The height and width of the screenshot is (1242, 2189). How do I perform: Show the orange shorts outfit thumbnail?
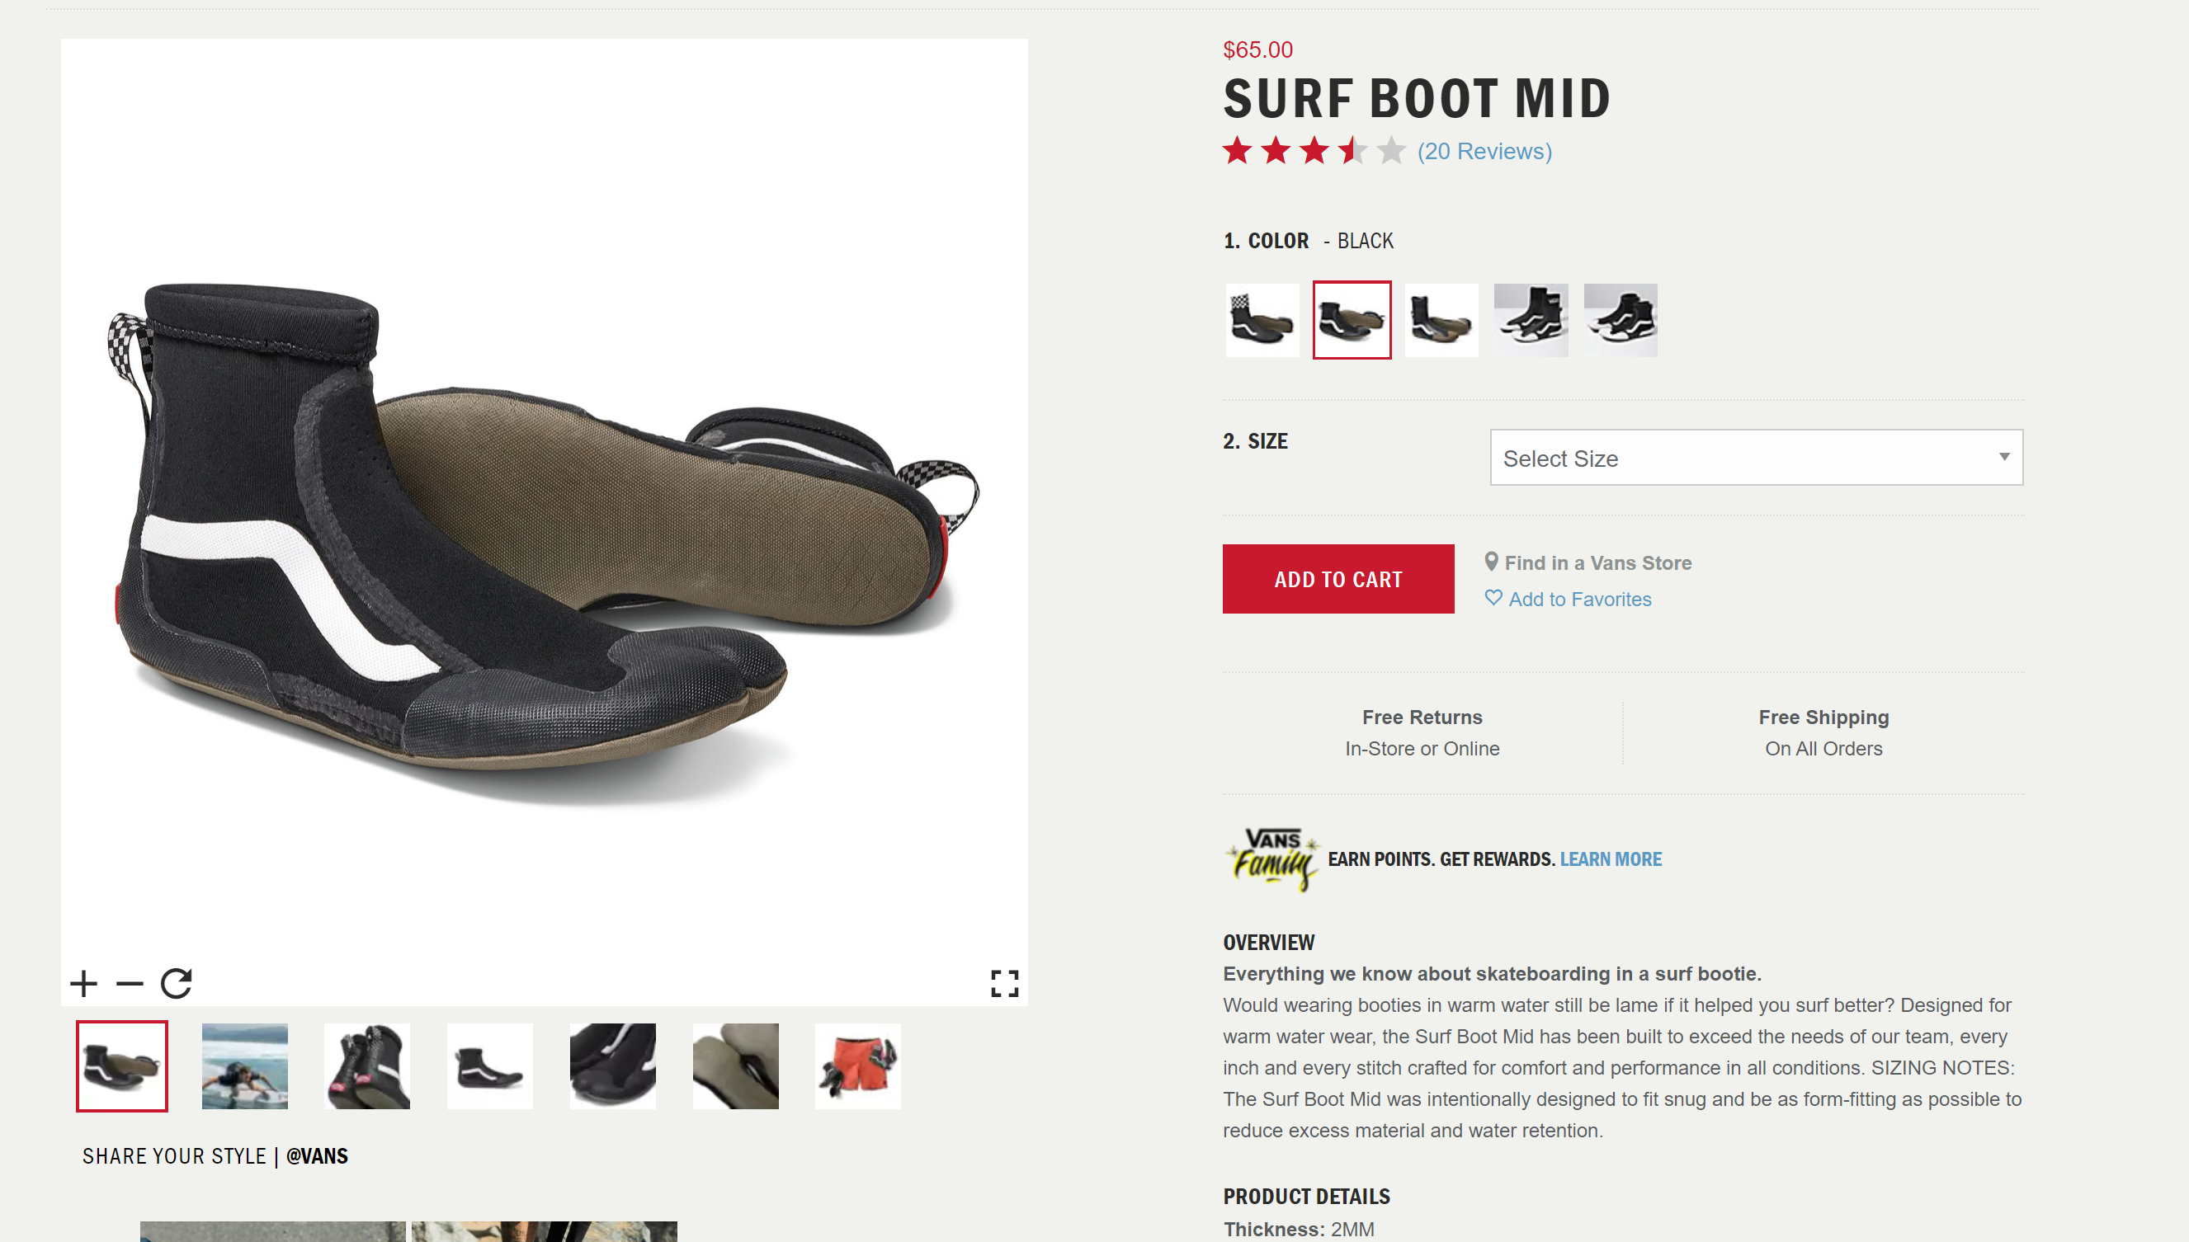(857, 1066)
